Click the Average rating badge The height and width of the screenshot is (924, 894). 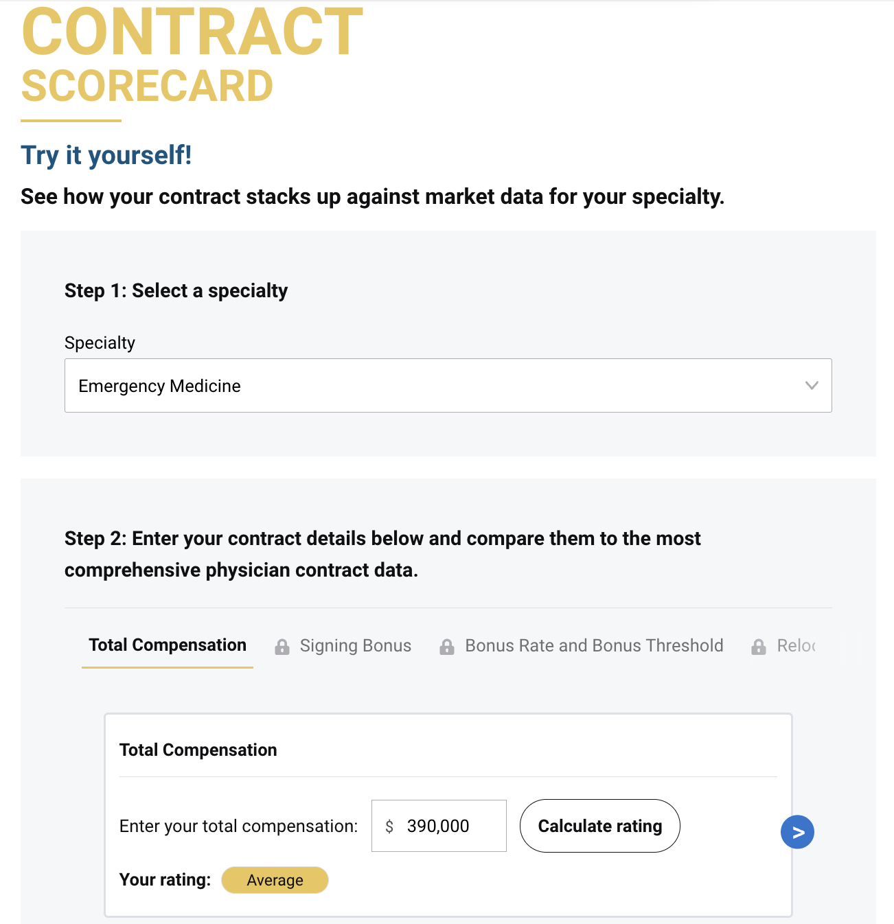(275, 880)
